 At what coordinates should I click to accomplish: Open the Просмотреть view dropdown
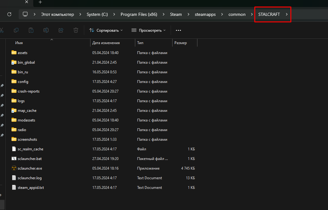[x=149, y=30]
